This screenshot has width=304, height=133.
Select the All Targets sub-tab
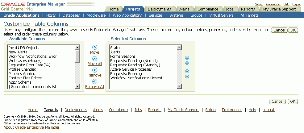tap(249, 15)
